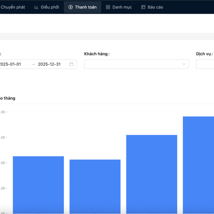Screen dimensions: 214x214
Task: Open the Báo cáo menu
Action: (x=152, y=7)
